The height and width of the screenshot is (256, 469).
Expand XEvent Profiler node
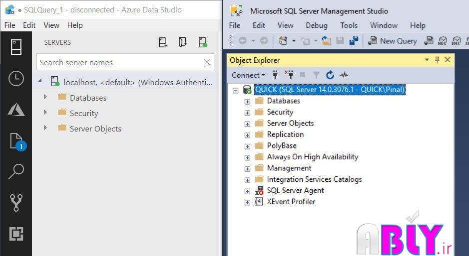click(247, 203)
